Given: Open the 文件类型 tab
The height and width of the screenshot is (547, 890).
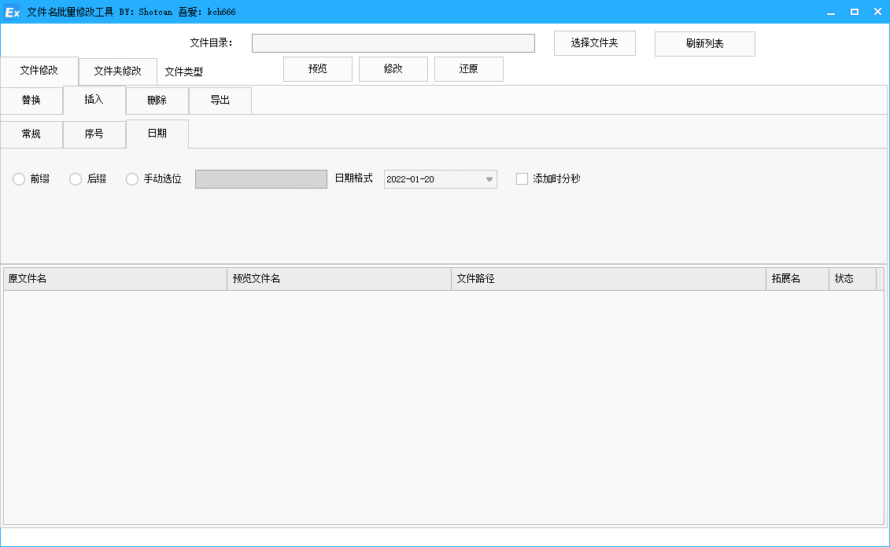Looking at the screenshot, I should (183, 72).
